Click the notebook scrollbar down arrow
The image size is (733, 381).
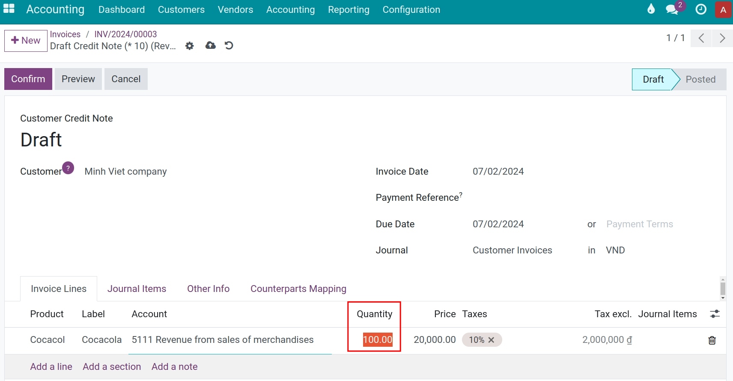pyautogui.click(x=723, y=298)
